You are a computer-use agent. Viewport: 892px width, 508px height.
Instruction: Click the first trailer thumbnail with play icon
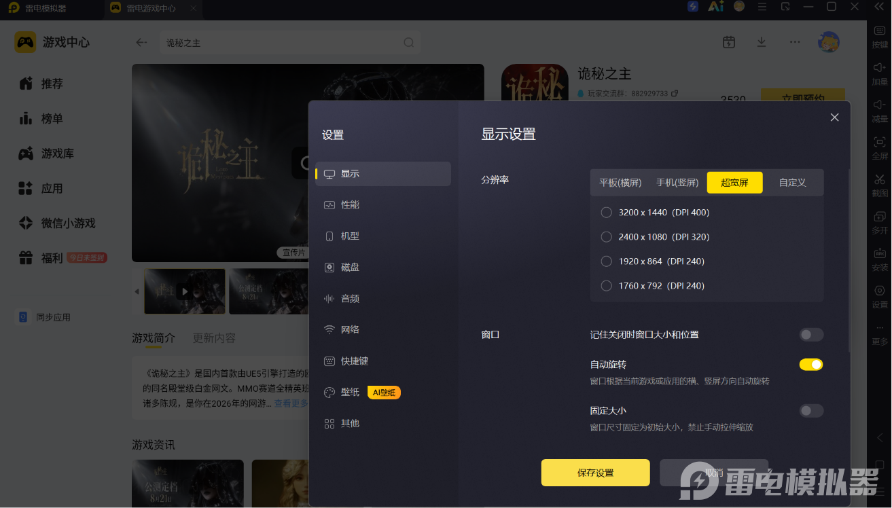pos(185,291)
